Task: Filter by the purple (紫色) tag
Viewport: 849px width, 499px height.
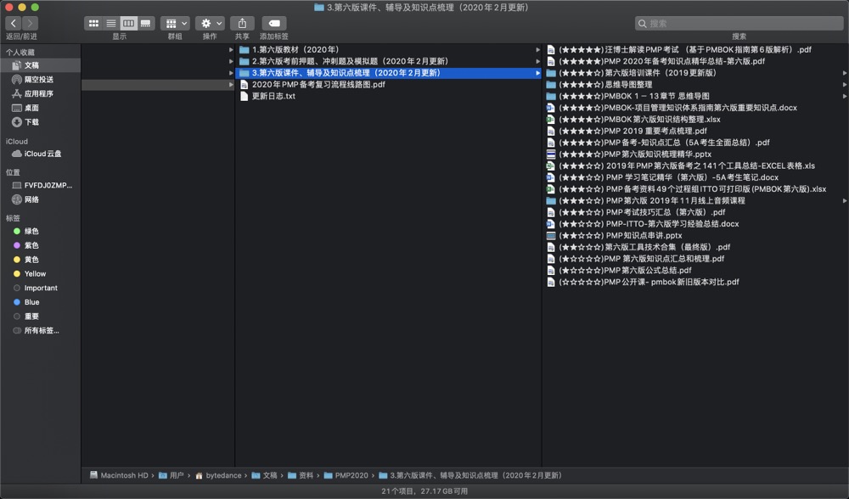Action: pyautogui.click(x=31, y=245)
